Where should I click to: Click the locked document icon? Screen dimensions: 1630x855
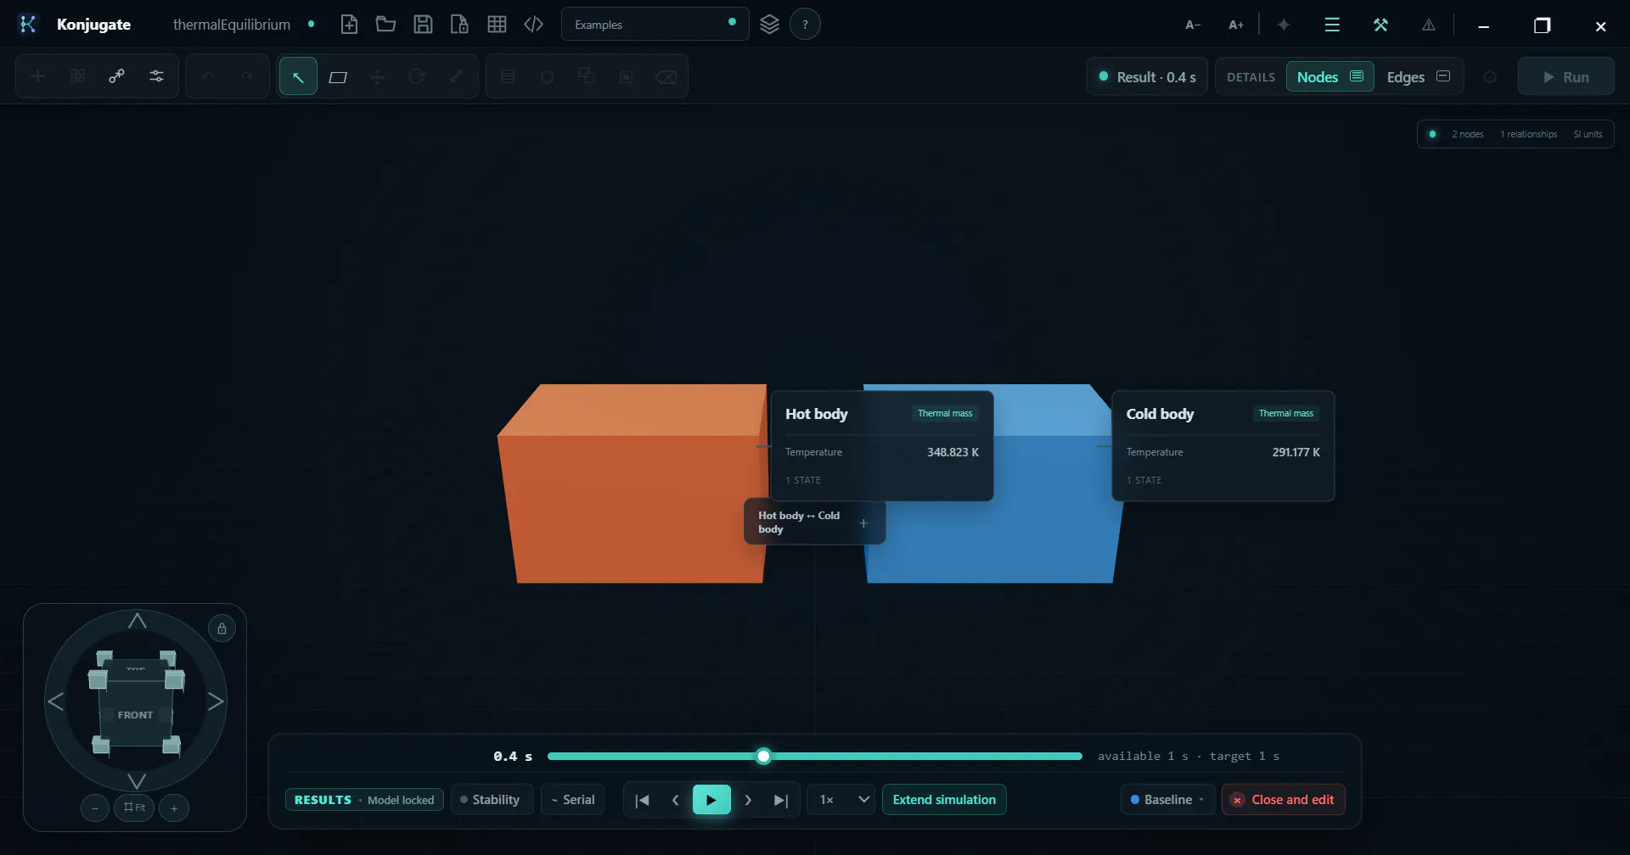[459, 25]
